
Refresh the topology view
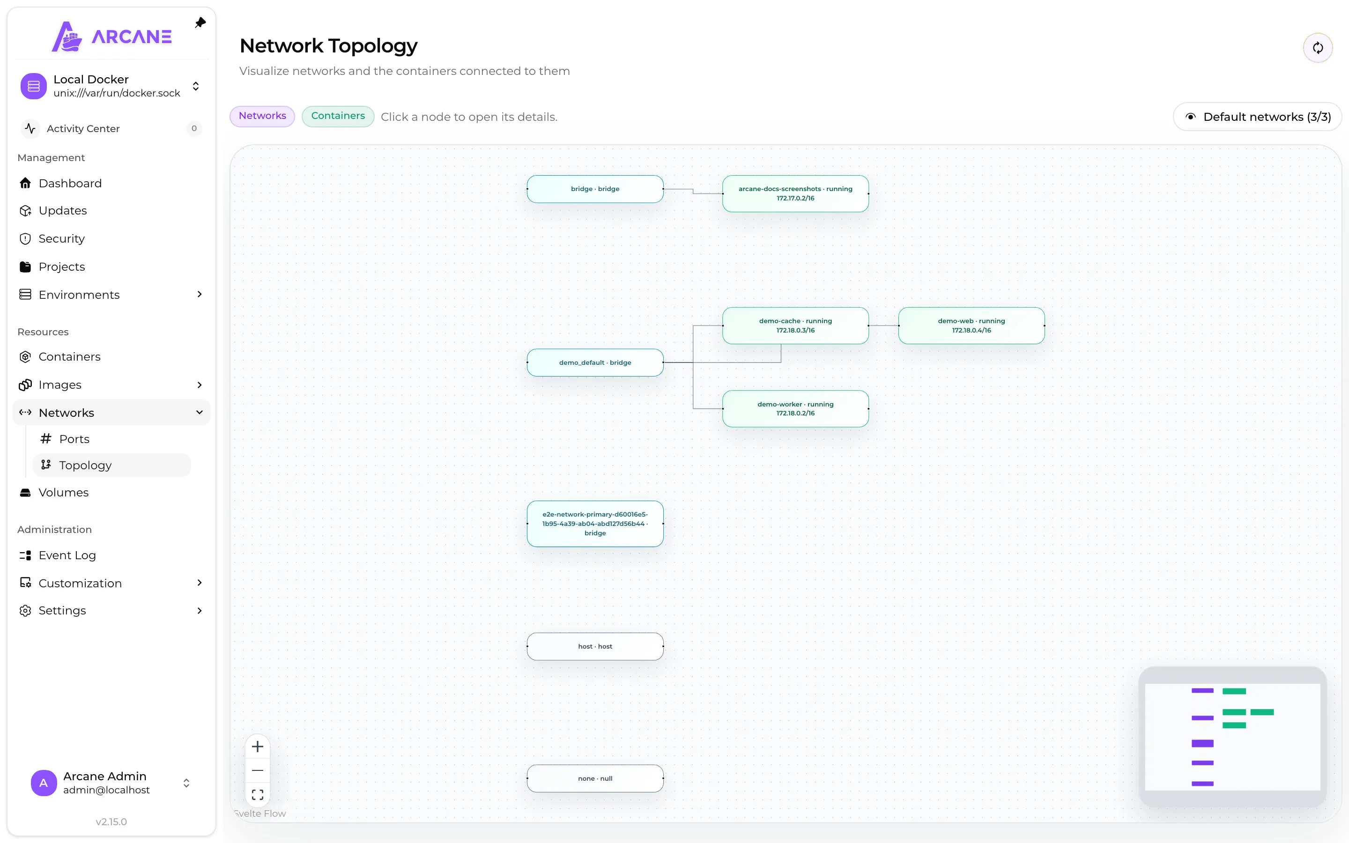[x=1318, y=48]
